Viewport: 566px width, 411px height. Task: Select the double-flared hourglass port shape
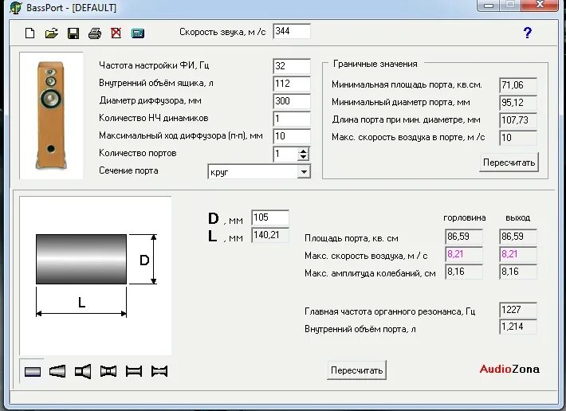[x=108, y=371]
